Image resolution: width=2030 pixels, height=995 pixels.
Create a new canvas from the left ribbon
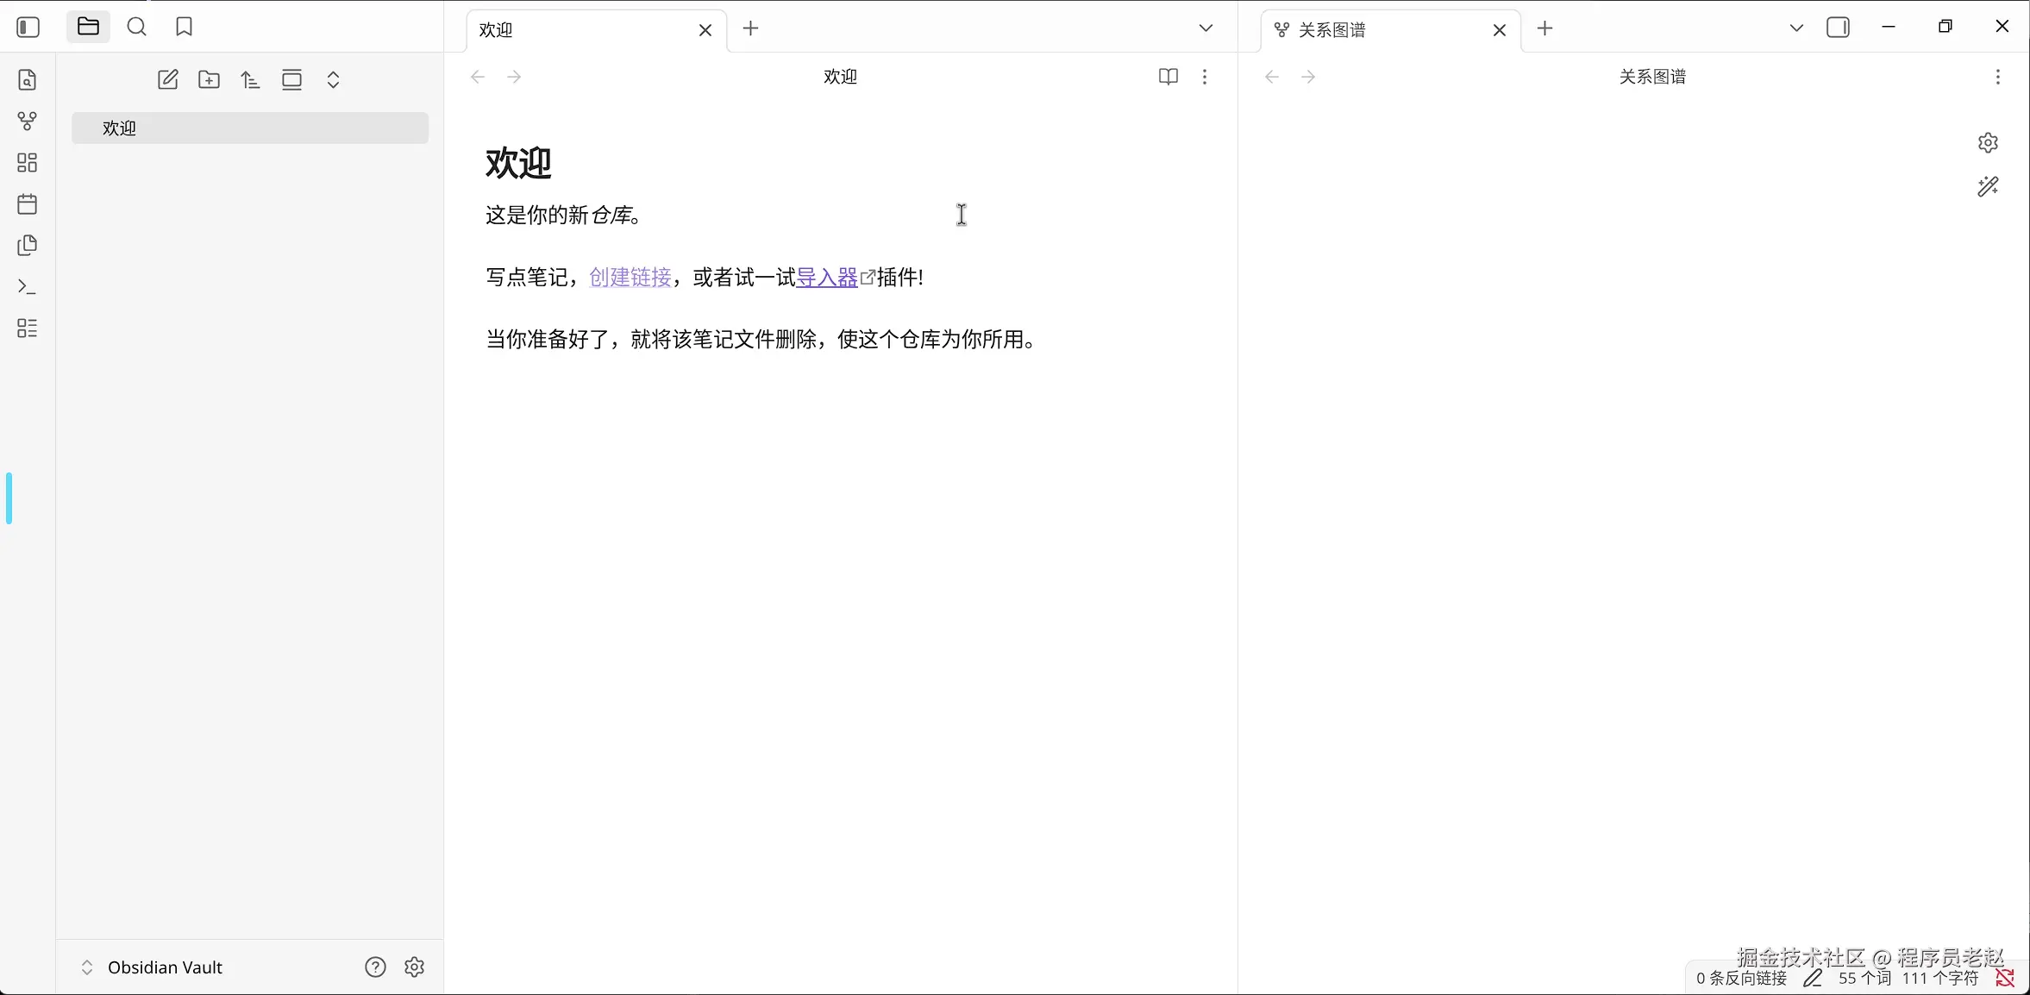(27, 163)
